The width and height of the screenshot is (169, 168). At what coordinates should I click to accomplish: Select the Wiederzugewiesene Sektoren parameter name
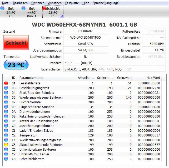pos(41,97)
